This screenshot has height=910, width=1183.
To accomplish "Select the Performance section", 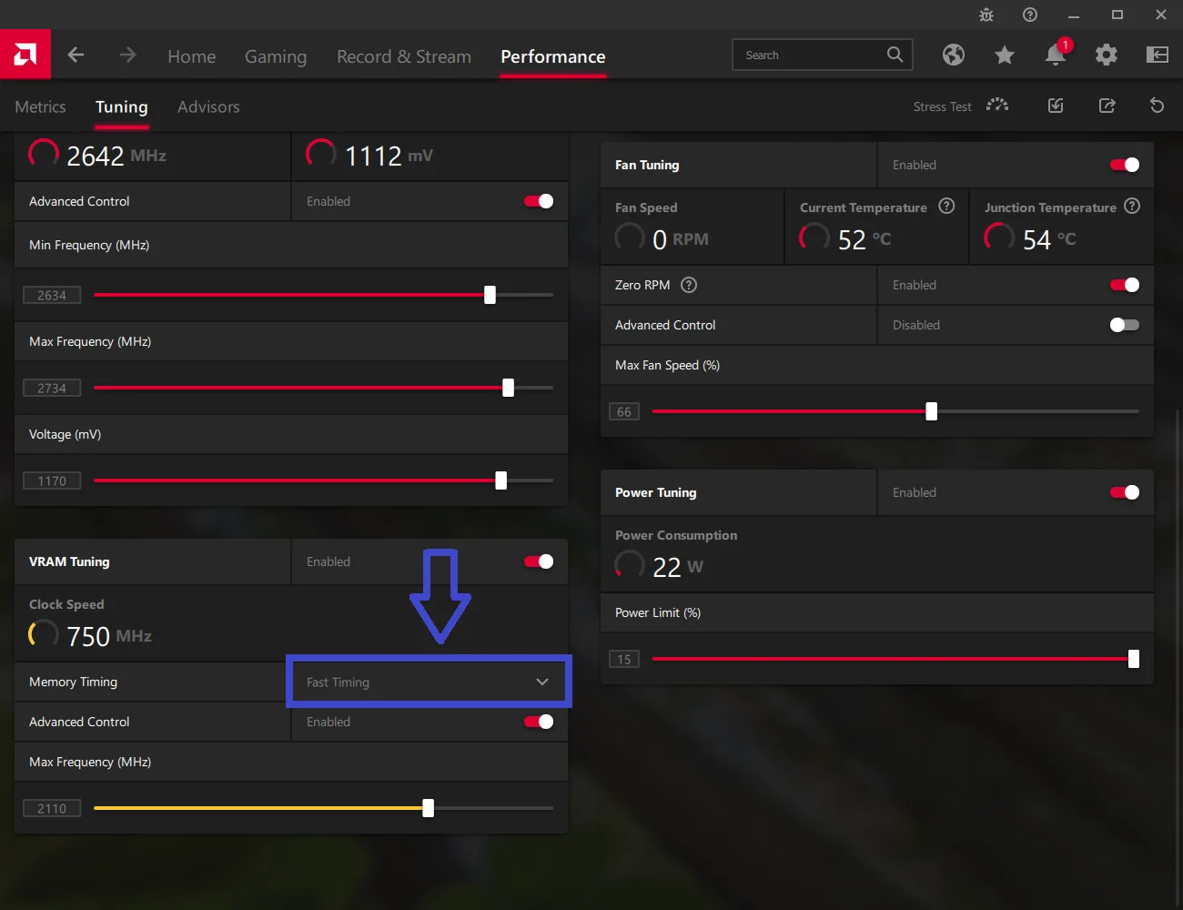I will tap(553, 56).
